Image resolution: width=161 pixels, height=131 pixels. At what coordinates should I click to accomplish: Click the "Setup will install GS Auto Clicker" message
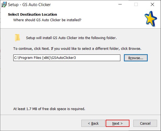click(x=71, y=38)
